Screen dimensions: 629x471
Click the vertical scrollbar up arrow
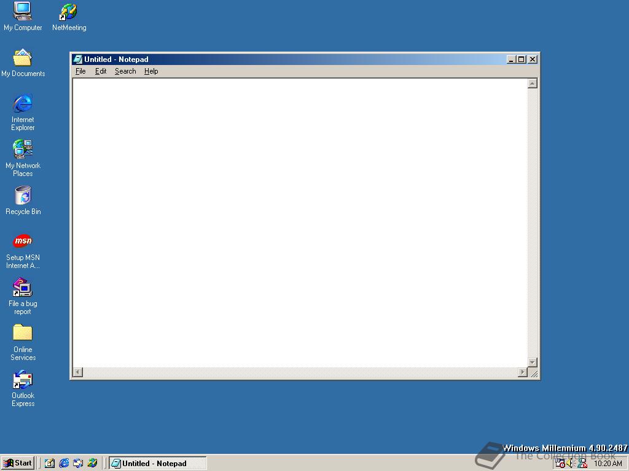click(533, 83)
